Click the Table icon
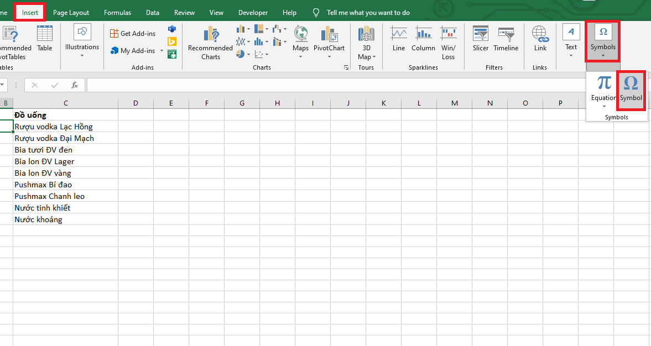651x346 pixels. point(44,39)
